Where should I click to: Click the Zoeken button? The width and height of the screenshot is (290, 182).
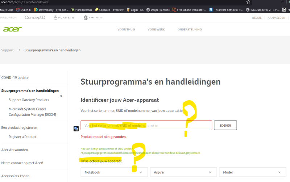click(x=225, y=125)
